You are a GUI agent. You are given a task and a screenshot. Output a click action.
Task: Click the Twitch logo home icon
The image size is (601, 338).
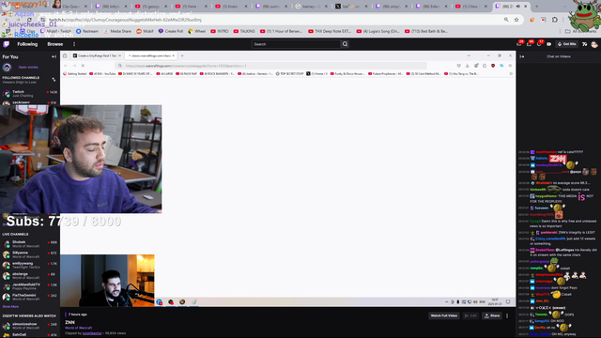tap(7, 44)
